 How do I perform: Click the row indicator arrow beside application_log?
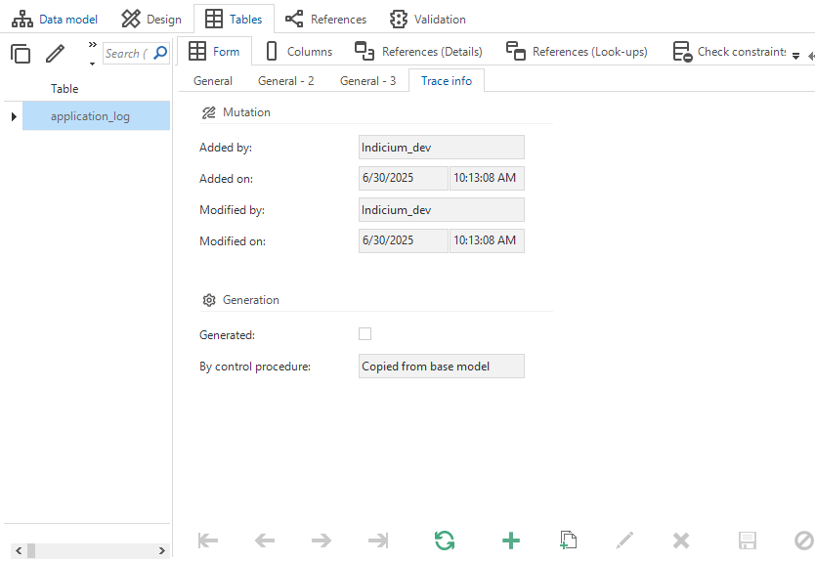click(14, 116)
